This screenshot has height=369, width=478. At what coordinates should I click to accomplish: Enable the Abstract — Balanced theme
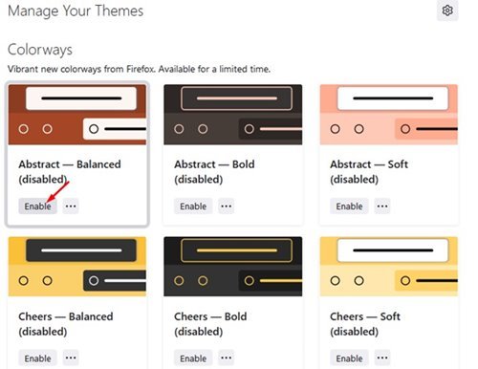pyautogui.click(x=37, y=206)
